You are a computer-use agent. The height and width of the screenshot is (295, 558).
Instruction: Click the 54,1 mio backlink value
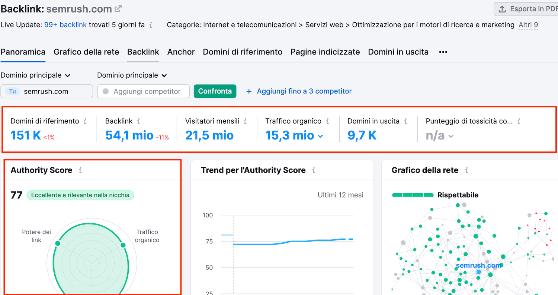pyautogui.click(x=129, y=135)
